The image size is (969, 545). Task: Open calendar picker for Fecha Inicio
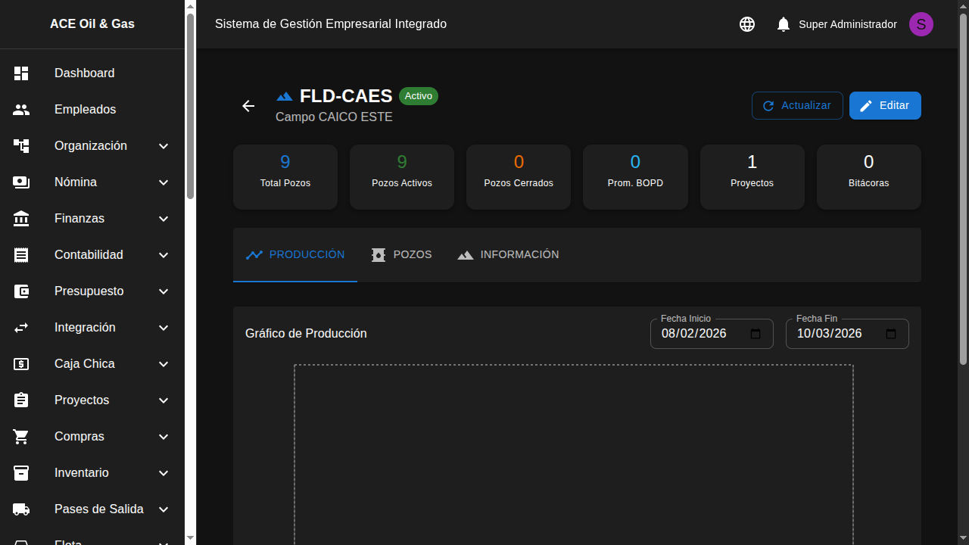(756, 334)
